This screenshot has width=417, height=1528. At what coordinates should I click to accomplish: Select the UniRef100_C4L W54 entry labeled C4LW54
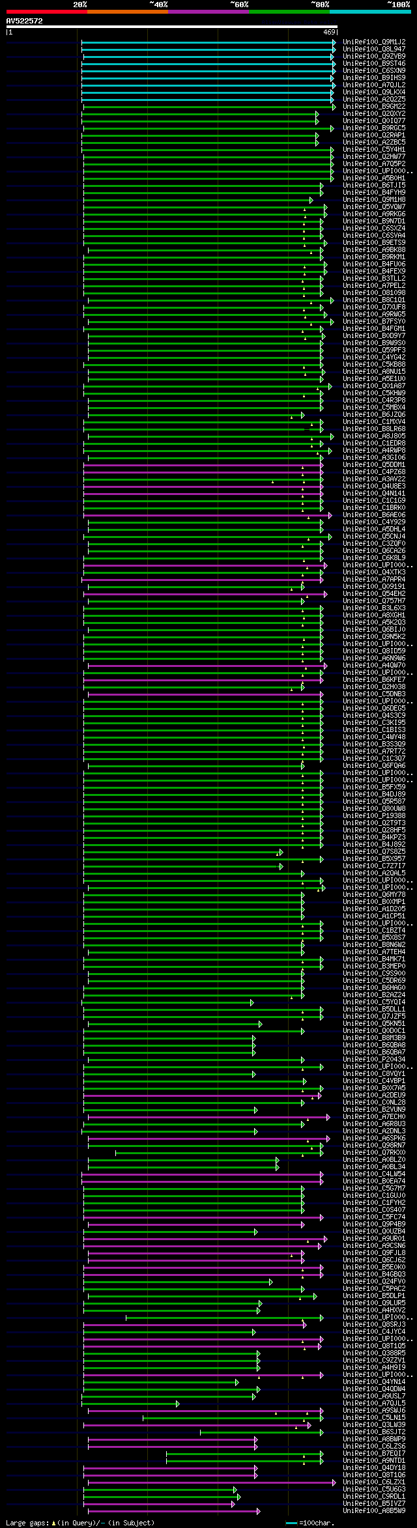[x=374, y=1174]
